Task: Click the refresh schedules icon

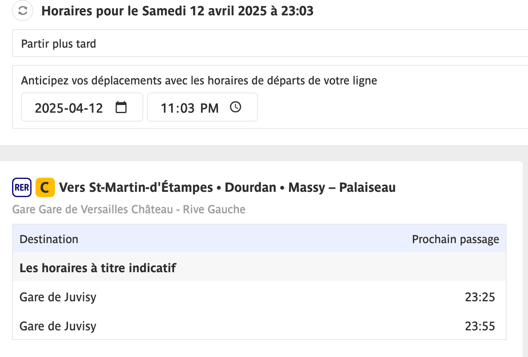Action: (x=23, y=11)
